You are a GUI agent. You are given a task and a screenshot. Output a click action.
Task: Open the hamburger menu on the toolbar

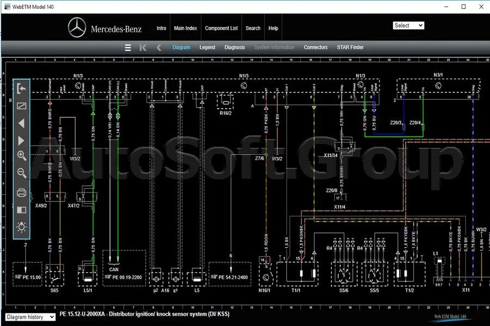coord(128,47)
